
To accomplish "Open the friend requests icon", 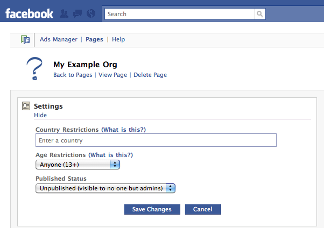I will tap(64, 14).
